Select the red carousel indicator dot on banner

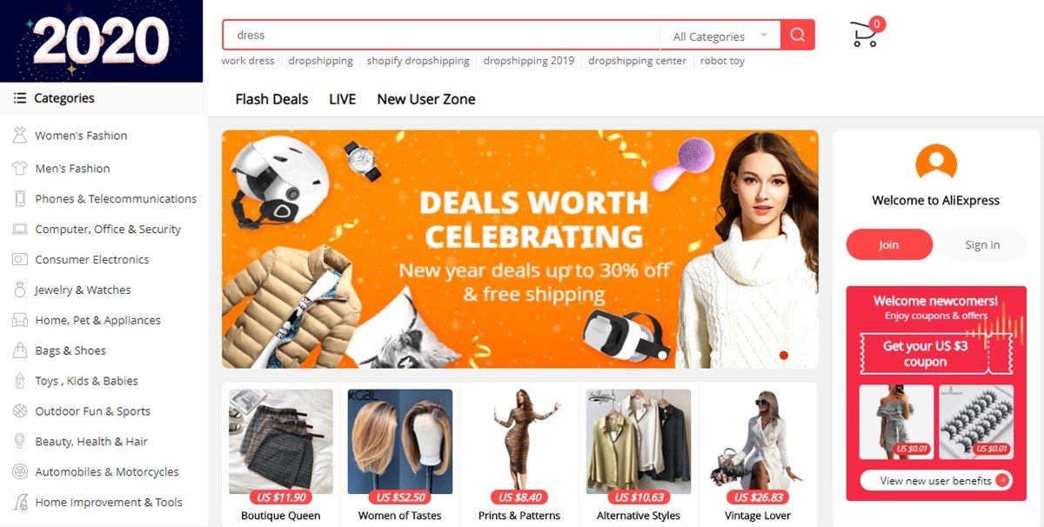(784, 355)
